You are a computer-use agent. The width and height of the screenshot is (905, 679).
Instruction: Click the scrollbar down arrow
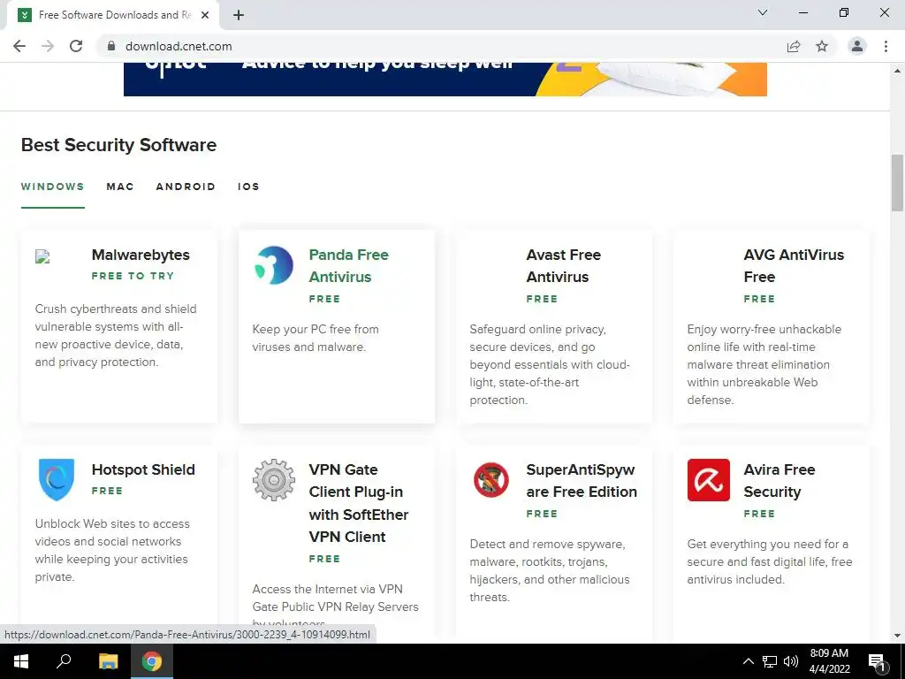click(x=897, y=636)
